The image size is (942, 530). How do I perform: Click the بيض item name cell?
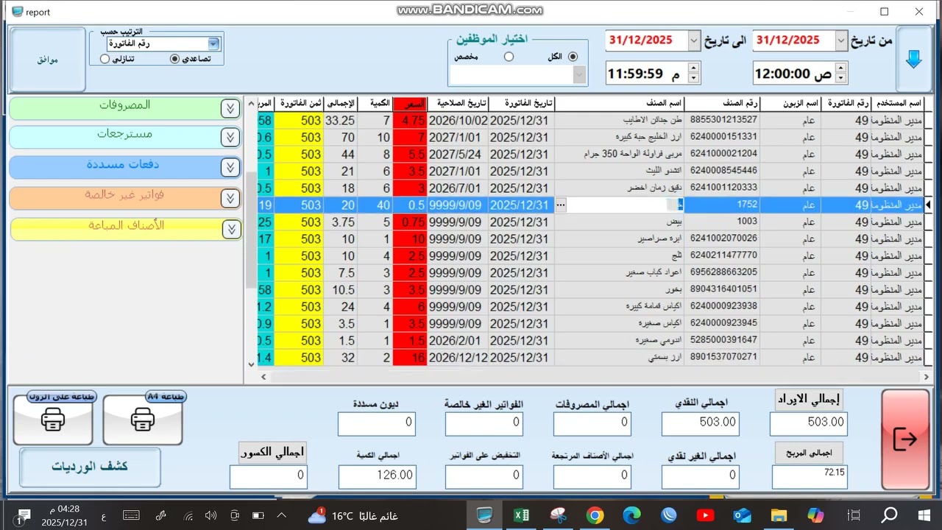pyautogui.click(x=619, y=222)
